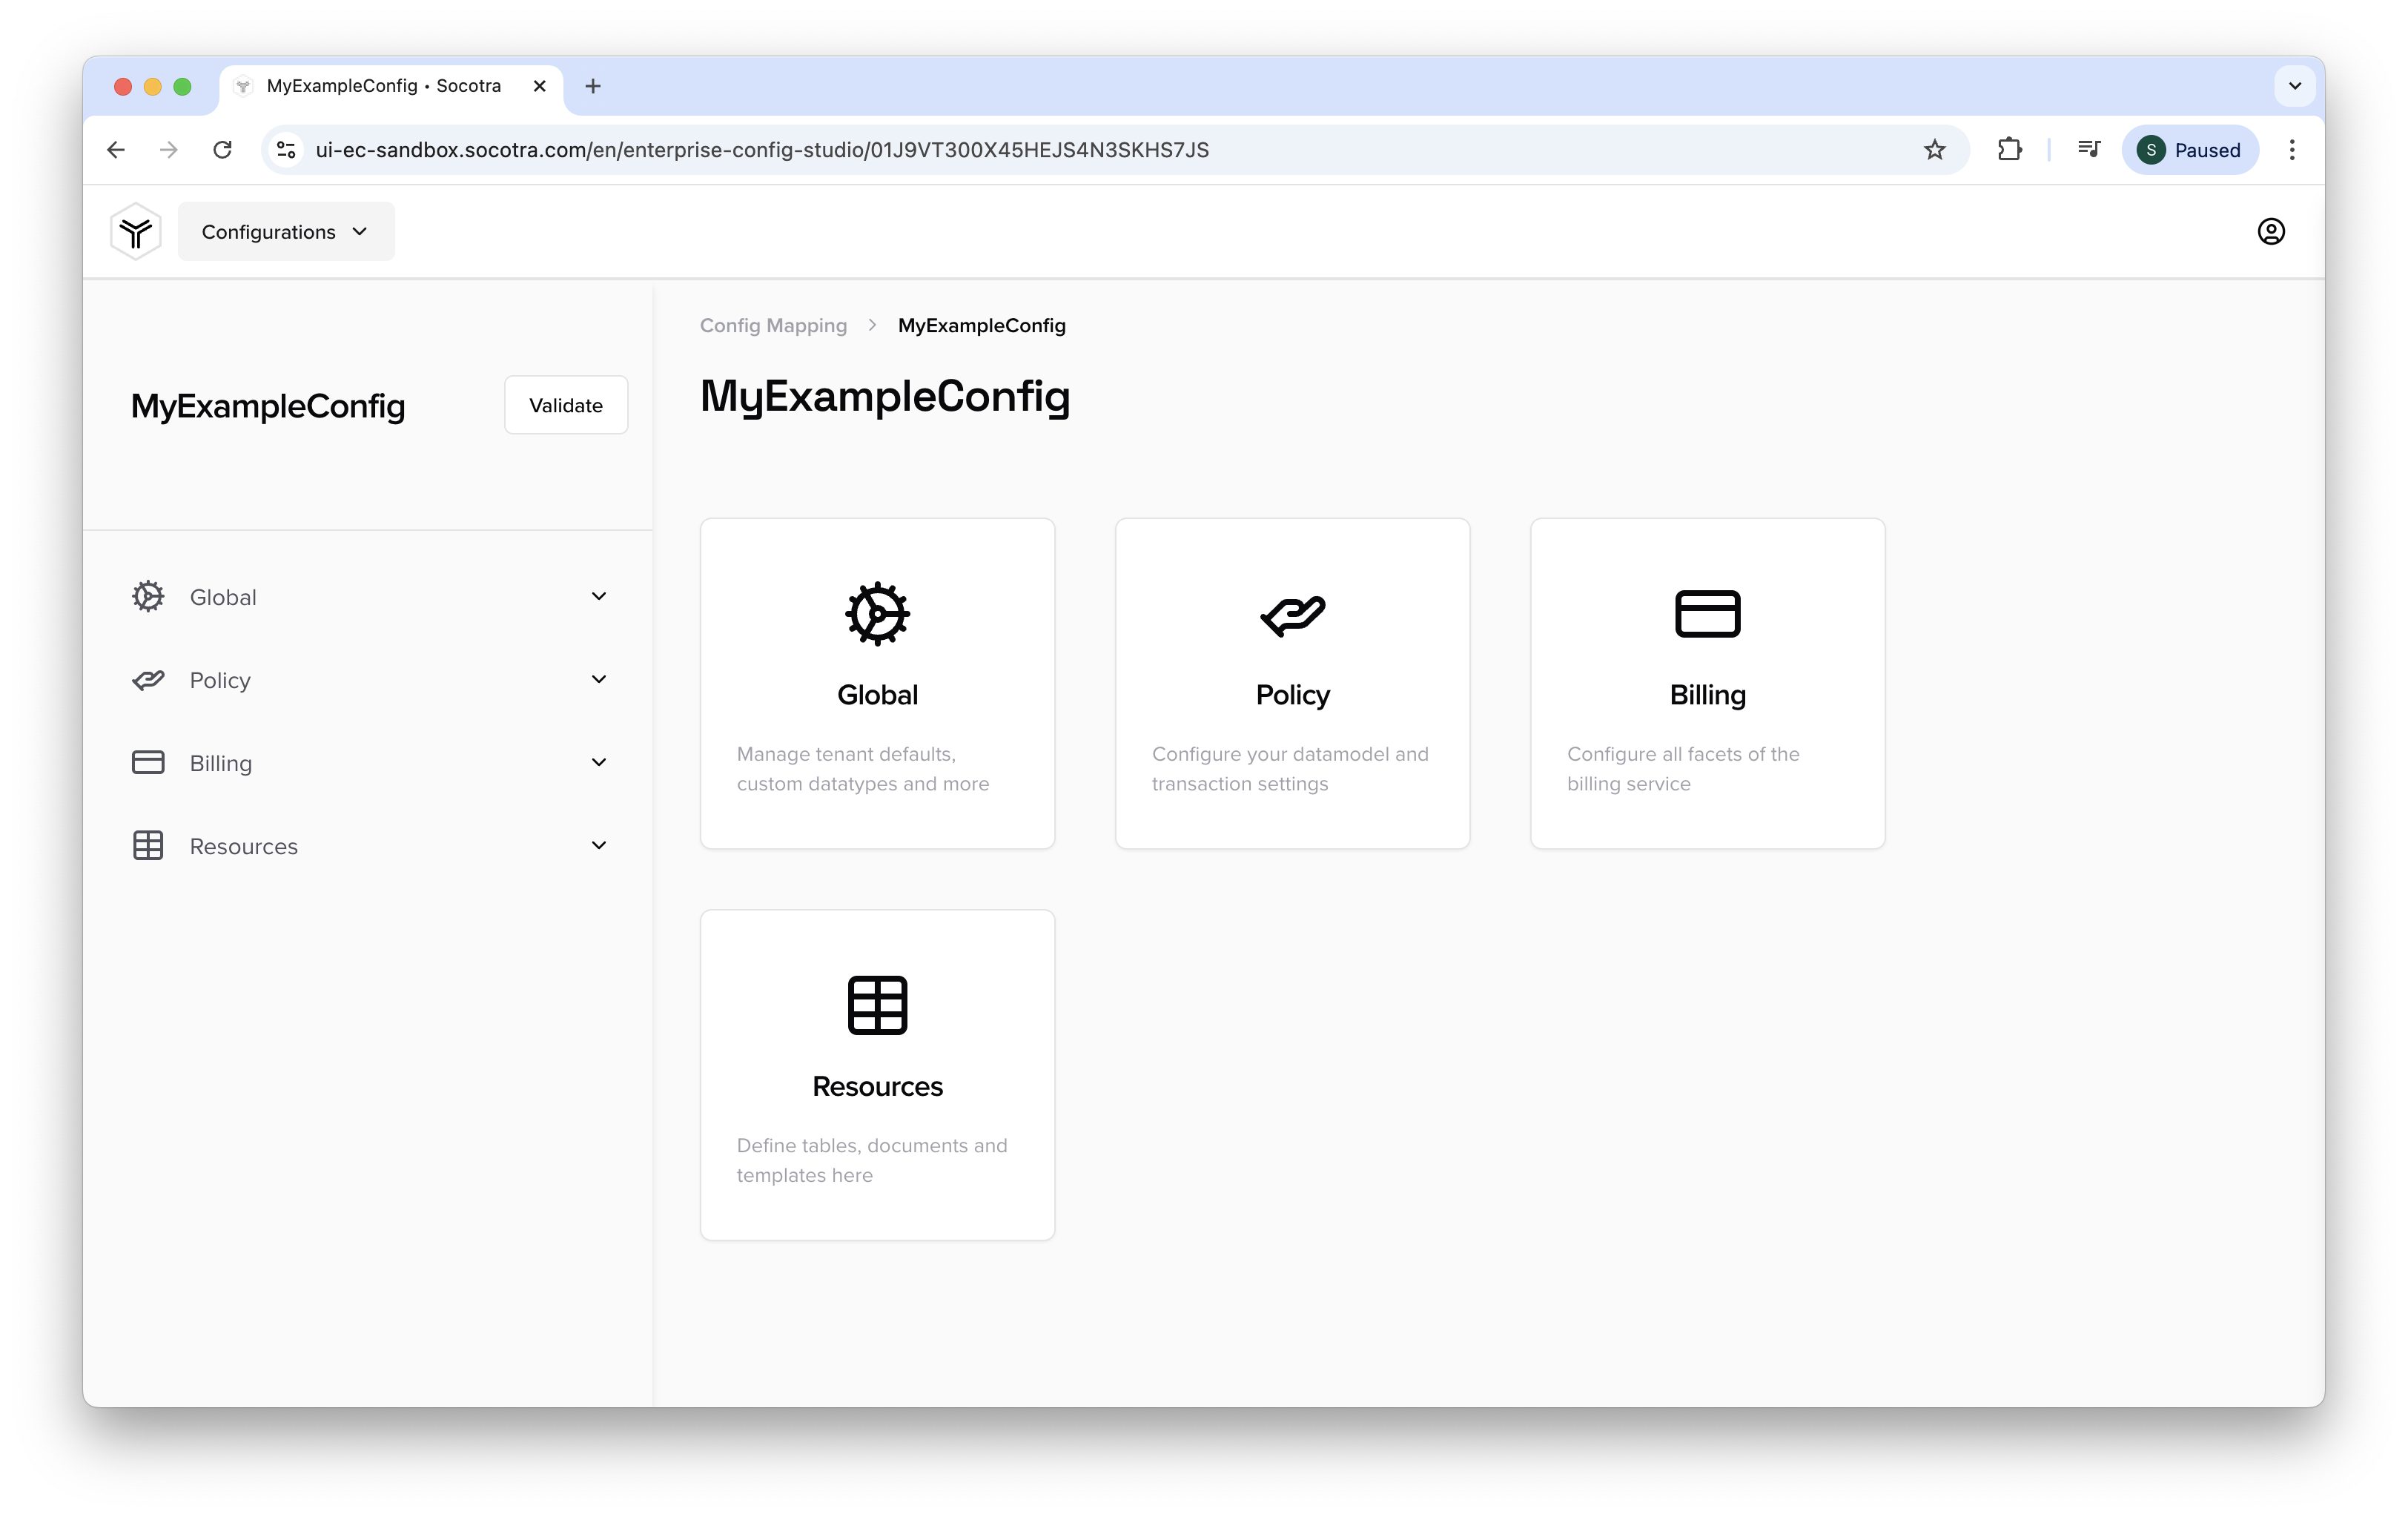Reload the page with refresh icon
The height and width of the screenshot is (1517, 2408).
(x=223, y=150)
